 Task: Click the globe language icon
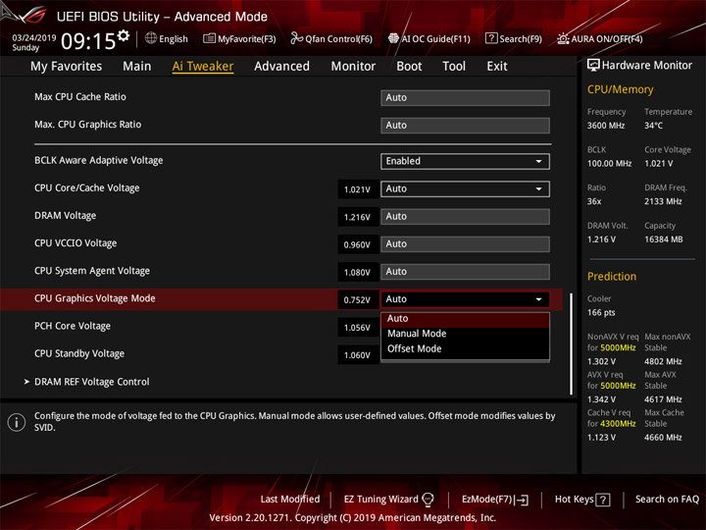(x=151, y=38)
